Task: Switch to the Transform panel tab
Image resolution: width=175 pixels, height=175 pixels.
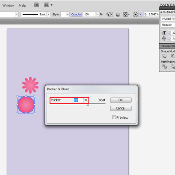Action: click(168, 46)
